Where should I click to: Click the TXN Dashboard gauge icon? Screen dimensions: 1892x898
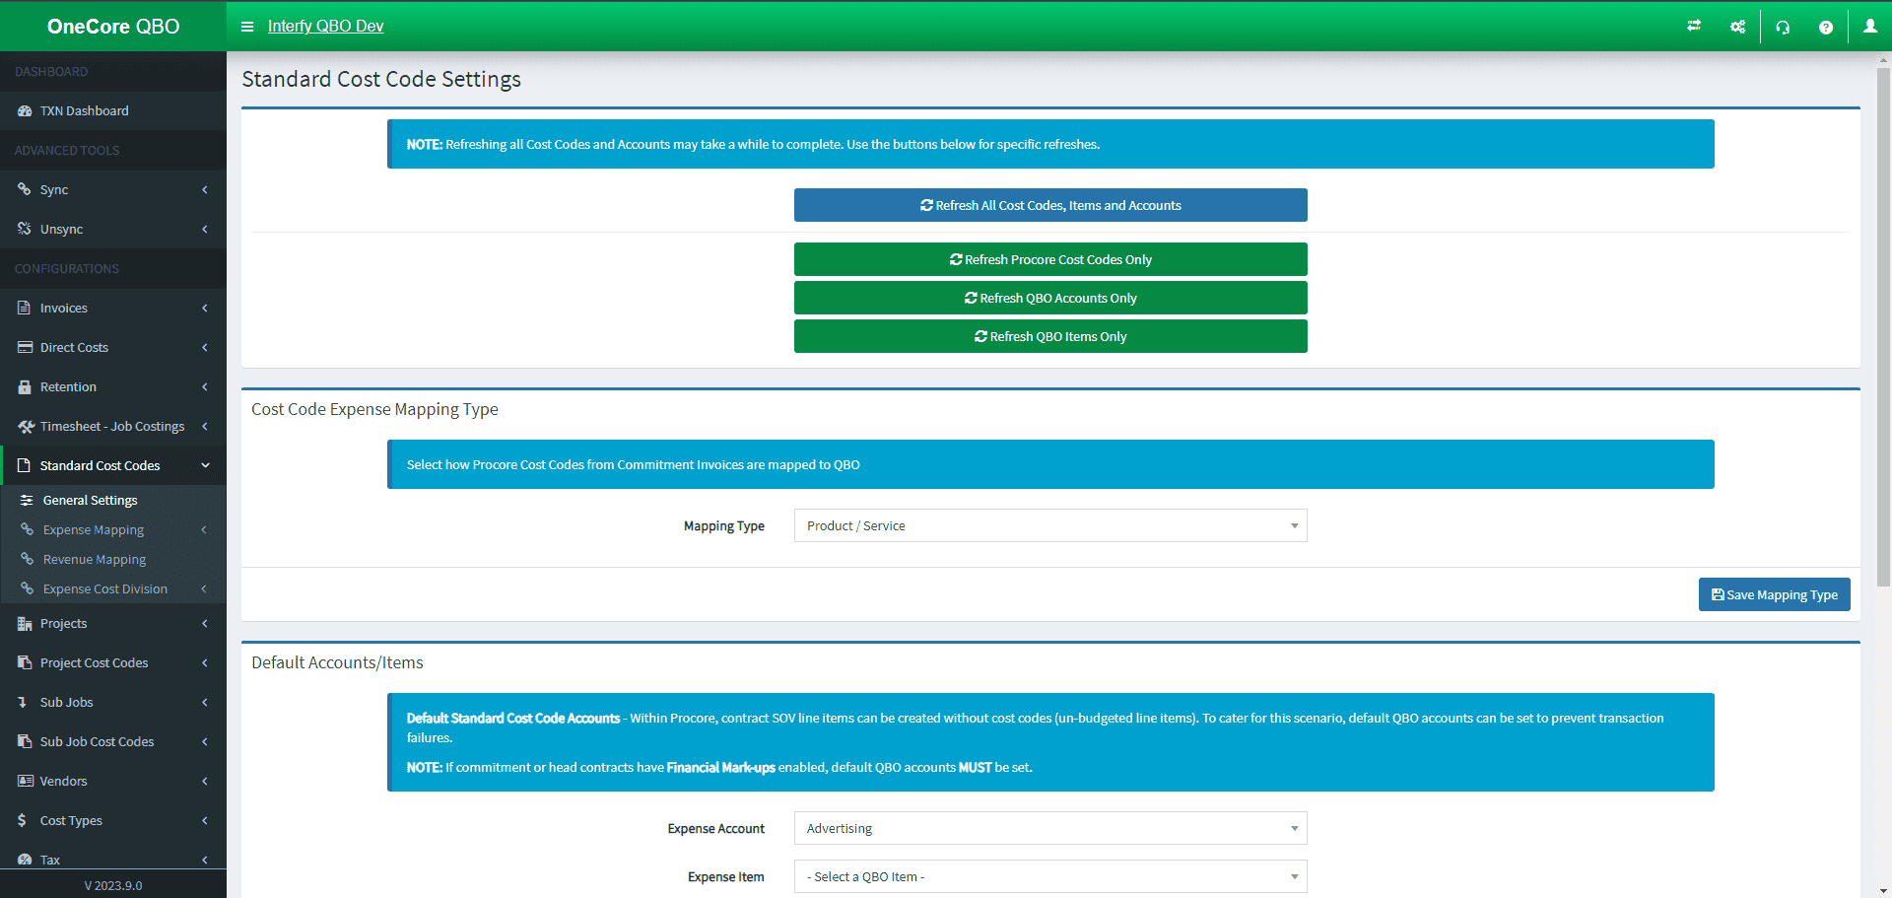pos(25,111)
